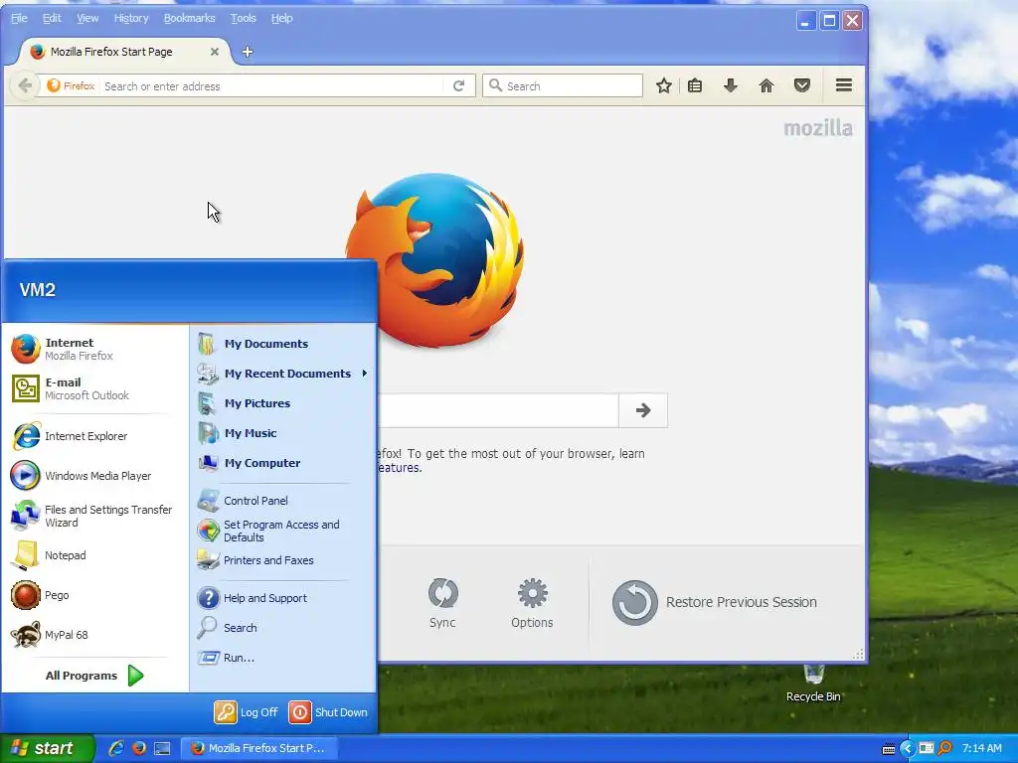Click the toolbar Search box
Image resolution: width=1018 pixels, height=763 pixels.
tap(563, 85)
